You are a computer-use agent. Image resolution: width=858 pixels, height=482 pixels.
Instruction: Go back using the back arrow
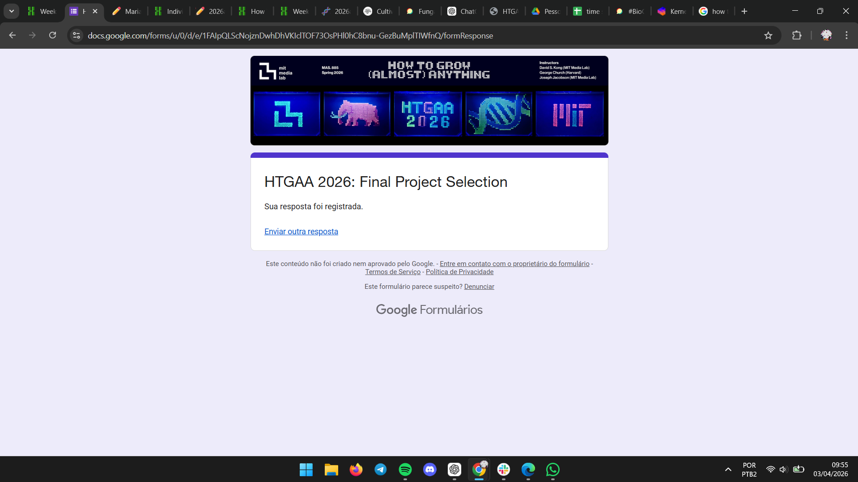coord(13,35)
